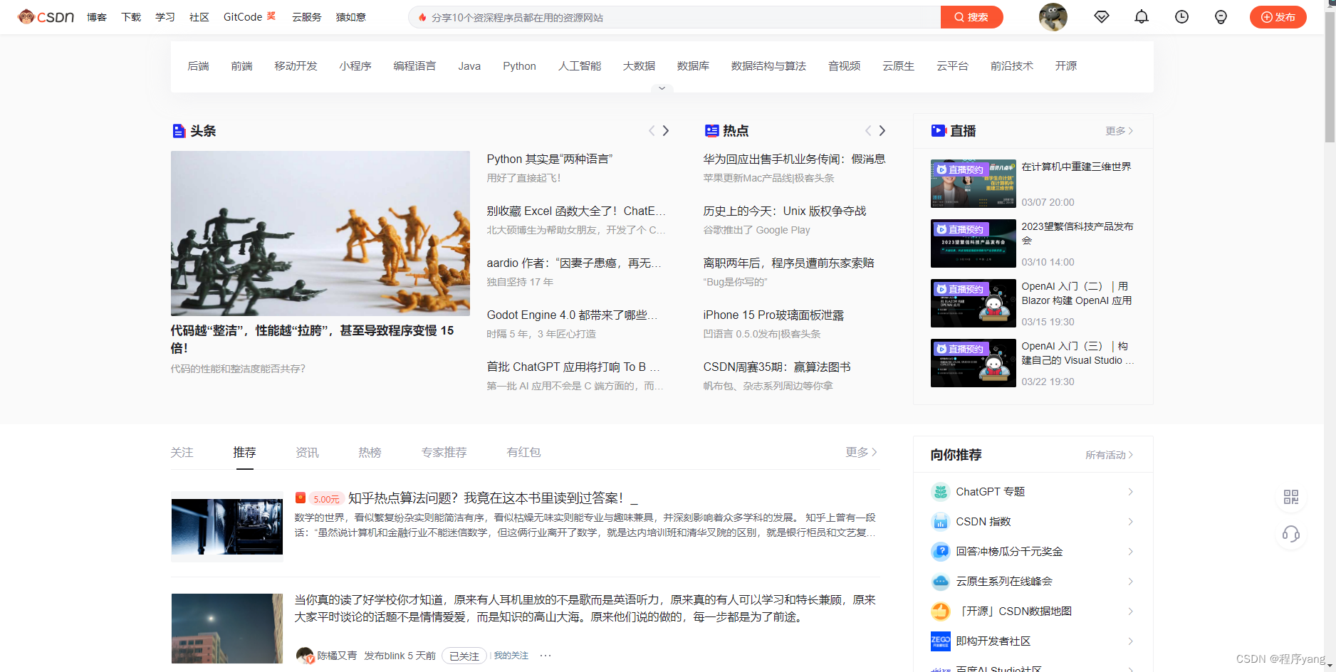The height and width of the screenshot is (672, 1336).
Task: Expand CSDN 指数 row chevron
Action: [1130, 522]
